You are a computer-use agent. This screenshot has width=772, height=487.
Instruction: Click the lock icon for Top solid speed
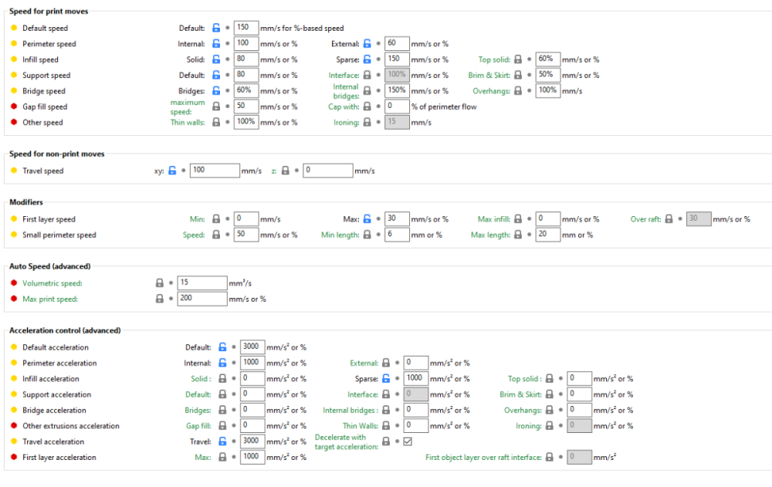(x=518, y=59)
